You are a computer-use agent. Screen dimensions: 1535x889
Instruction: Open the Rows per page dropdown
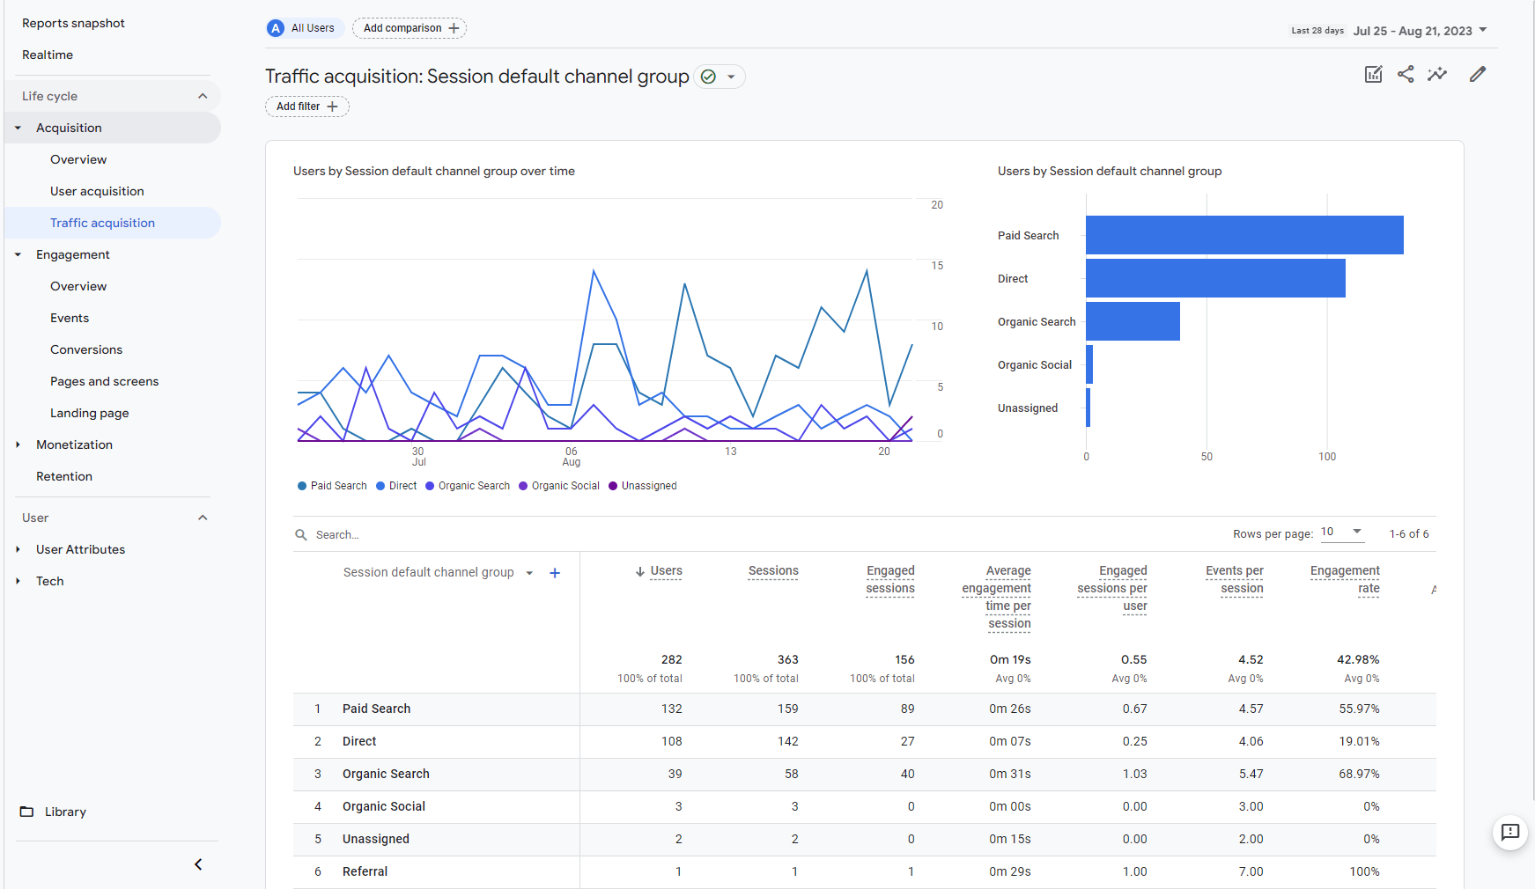(1342, 532)
